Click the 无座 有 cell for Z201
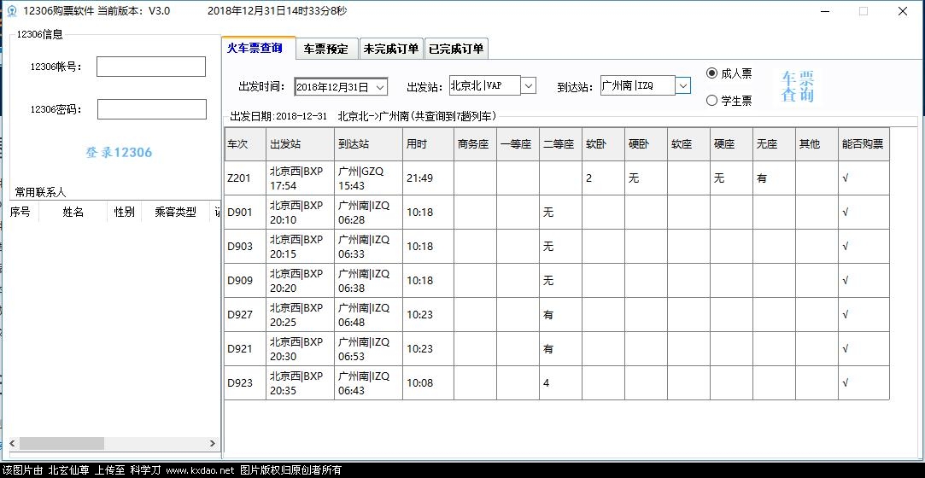Viewport: 925px width, 478px height. tap(774, 178)
